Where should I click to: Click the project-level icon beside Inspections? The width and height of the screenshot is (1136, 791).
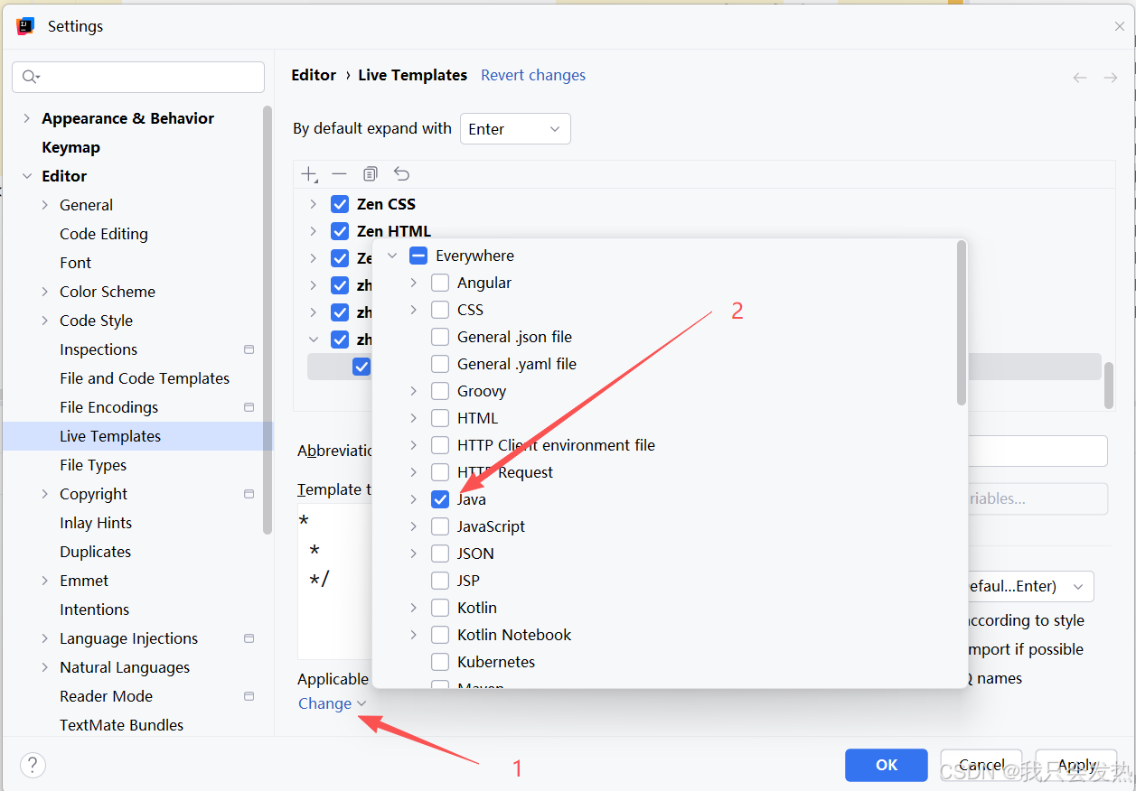point(249,349)
